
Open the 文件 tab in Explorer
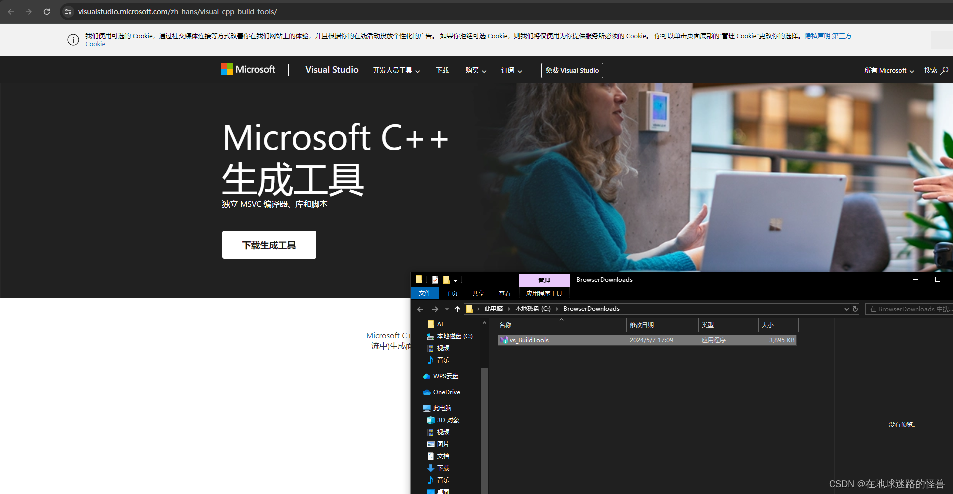click(425, 293)
